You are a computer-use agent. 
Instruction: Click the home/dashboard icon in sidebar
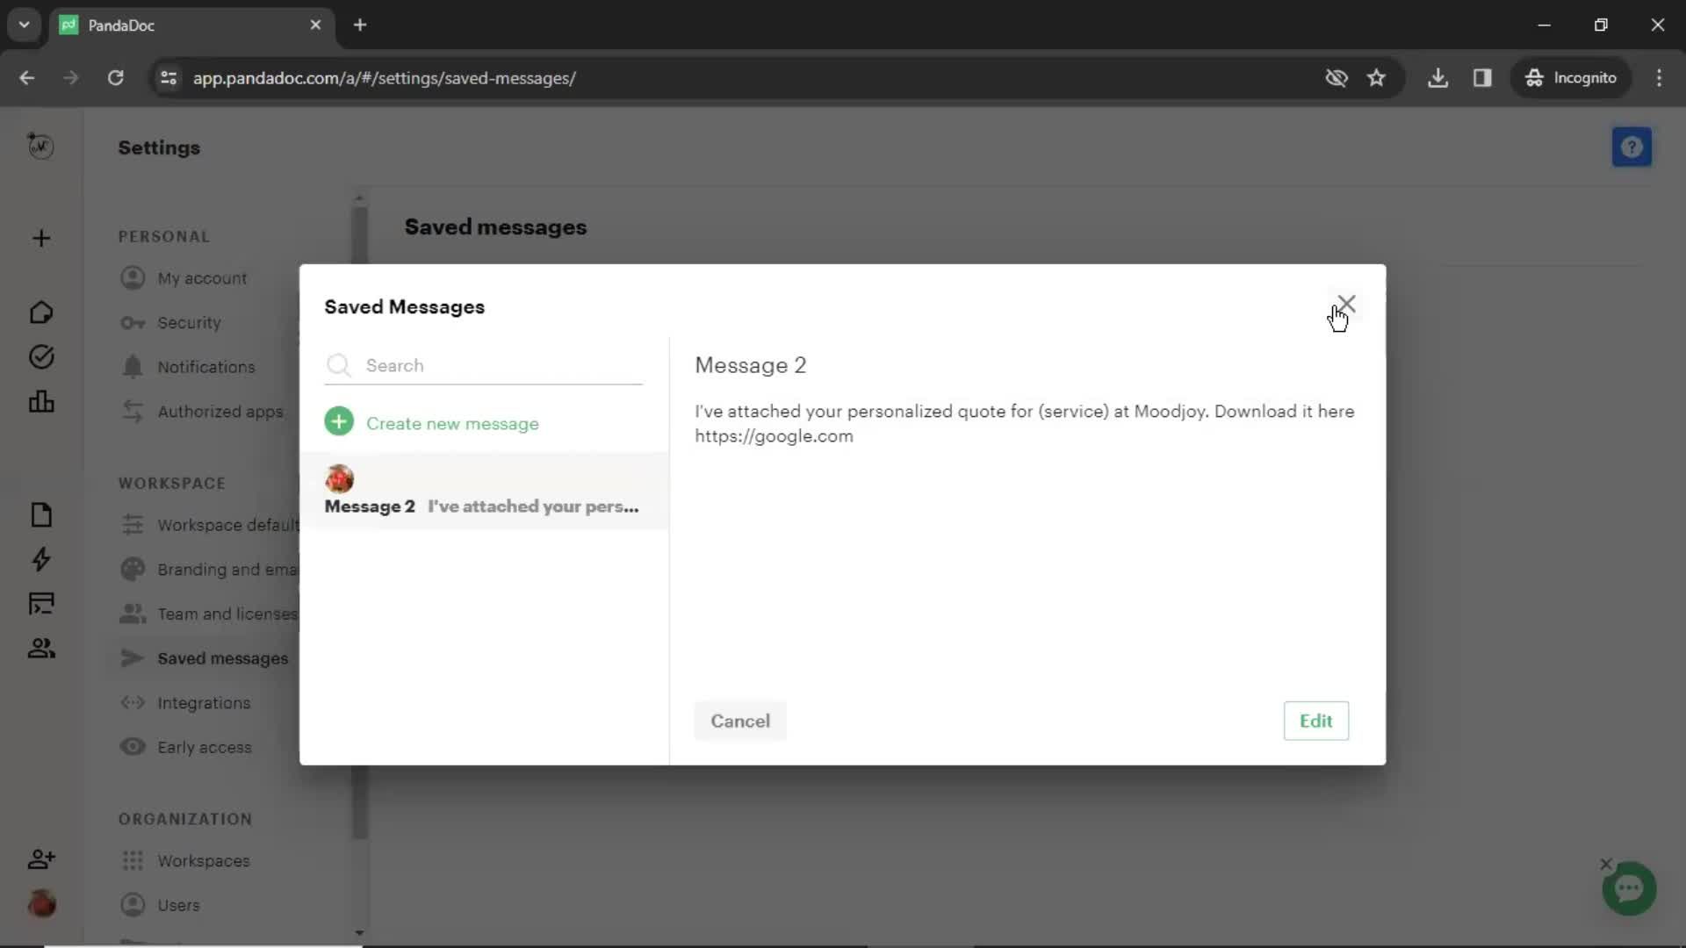pos(41,312)
